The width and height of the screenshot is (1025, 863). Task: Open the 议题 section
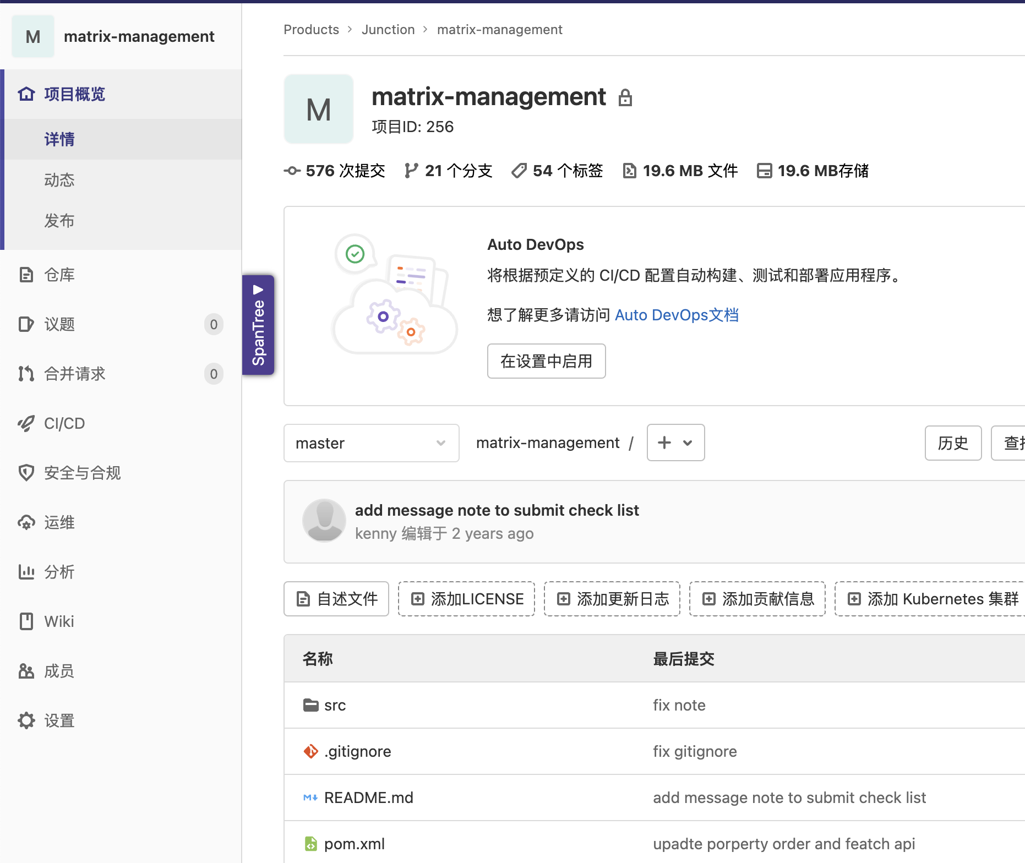point(59,324)
